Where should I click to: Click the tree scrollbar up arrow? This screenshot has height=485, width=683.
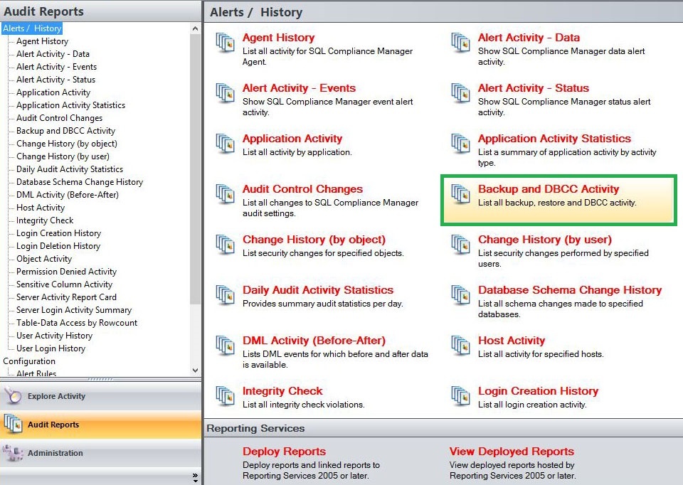point(195,28)
